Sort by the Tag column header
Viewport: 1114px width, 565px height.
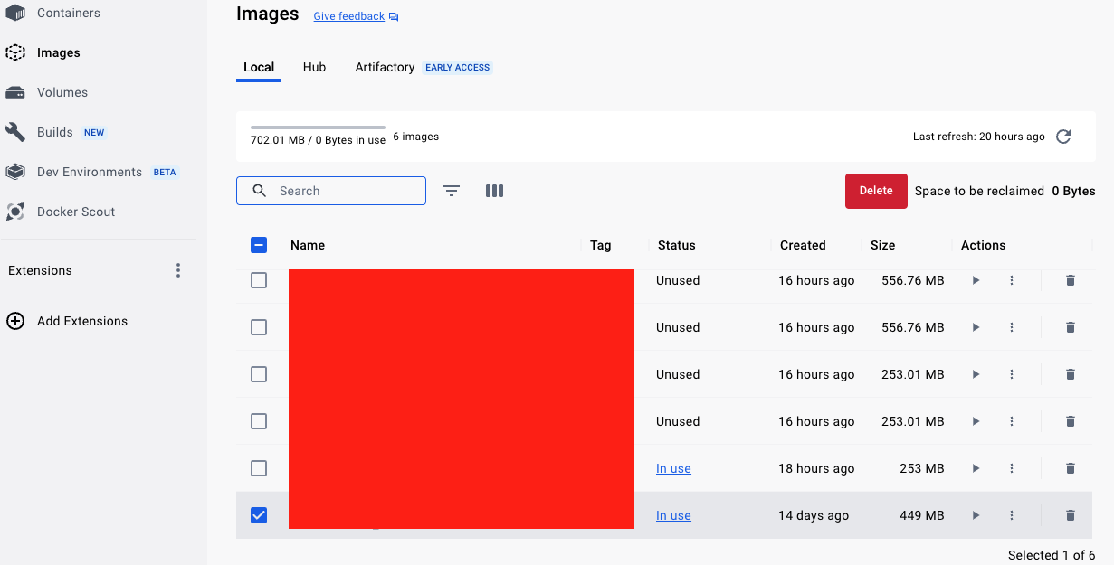coord(601,245)
